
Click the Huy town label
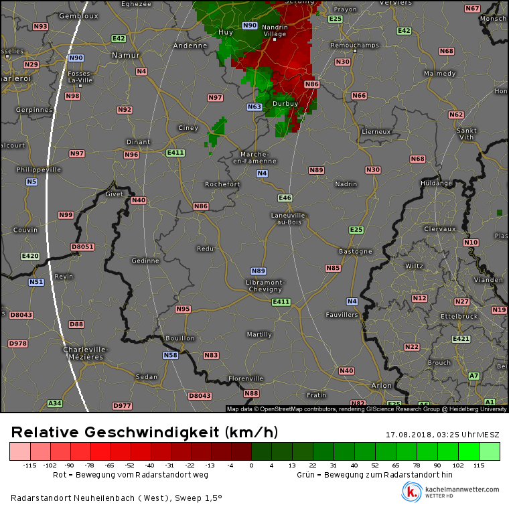pos(226,32)
